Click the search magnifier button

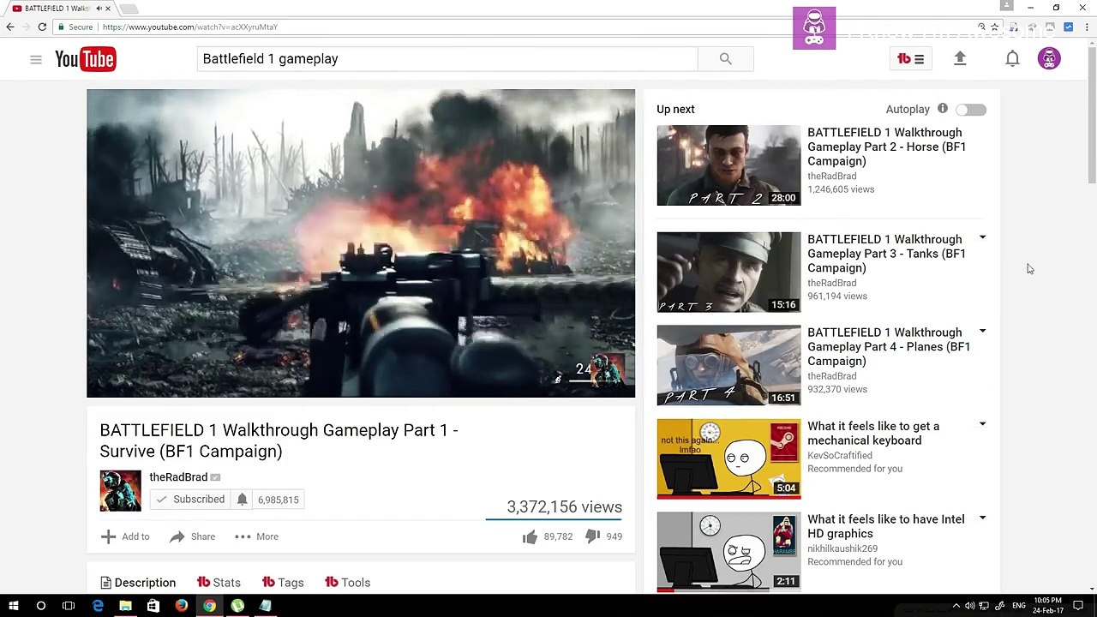coord(726,59)
